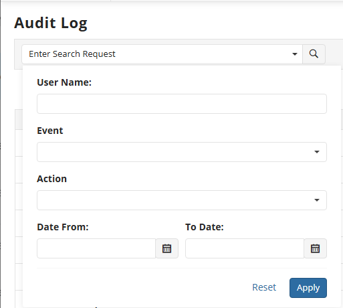
Task: Open the Date From calendar picker icon
Action: pyautogui.click(x=167, y=248)
